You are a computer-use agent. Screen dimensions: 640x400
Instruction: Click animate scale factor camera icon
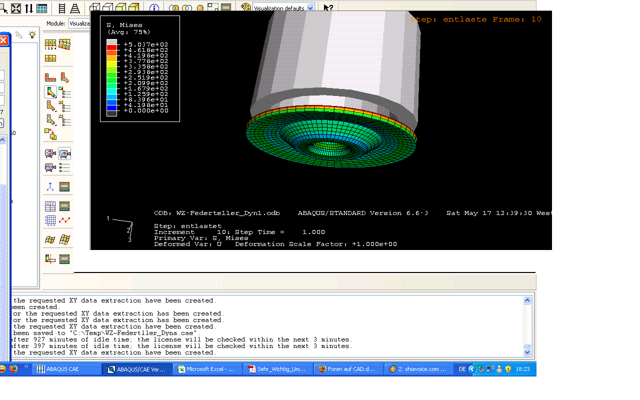click(x=50, y=153)
